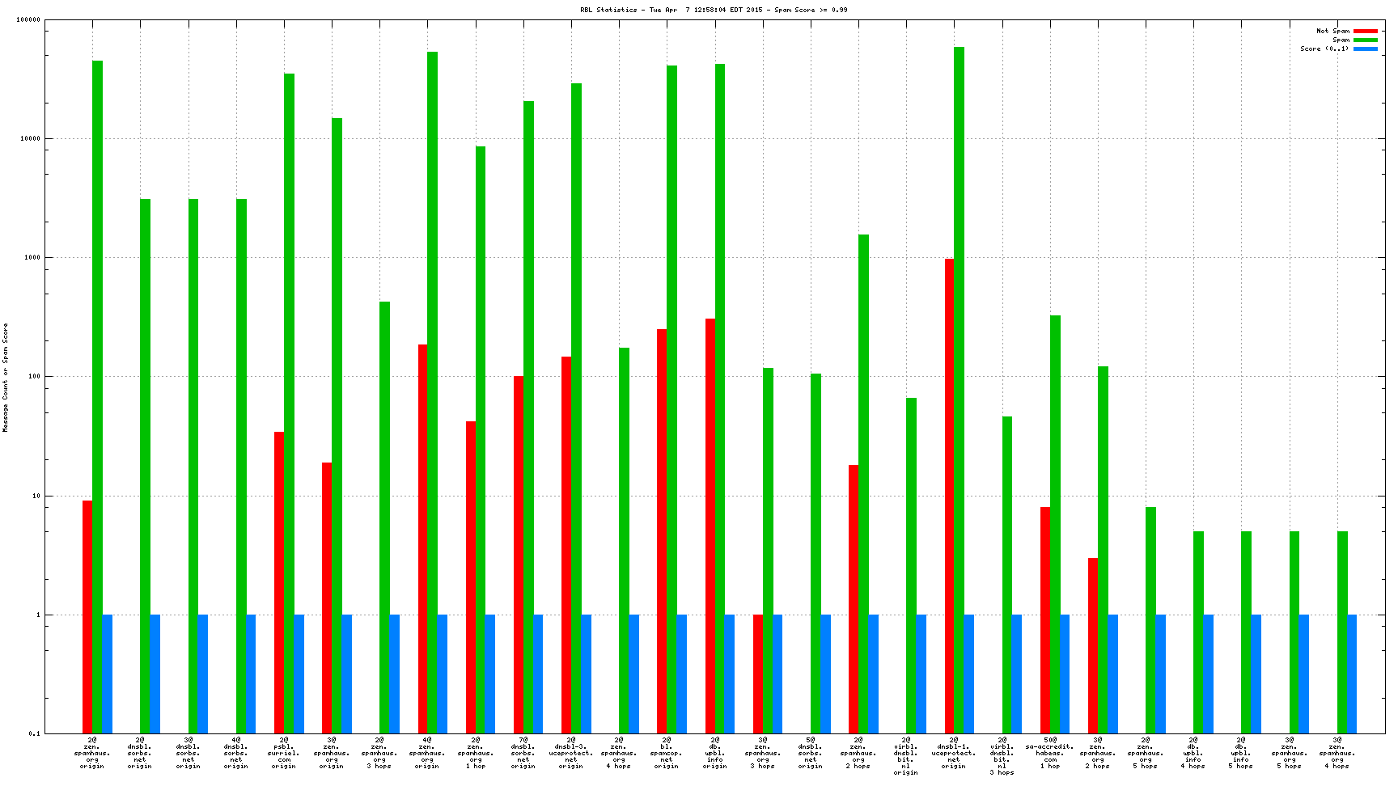Viewport: 1398px width, 786px height.
Task: Click the dnsbl-1.uceprotect.net x-axis label
Action: (x=954, y=753)
